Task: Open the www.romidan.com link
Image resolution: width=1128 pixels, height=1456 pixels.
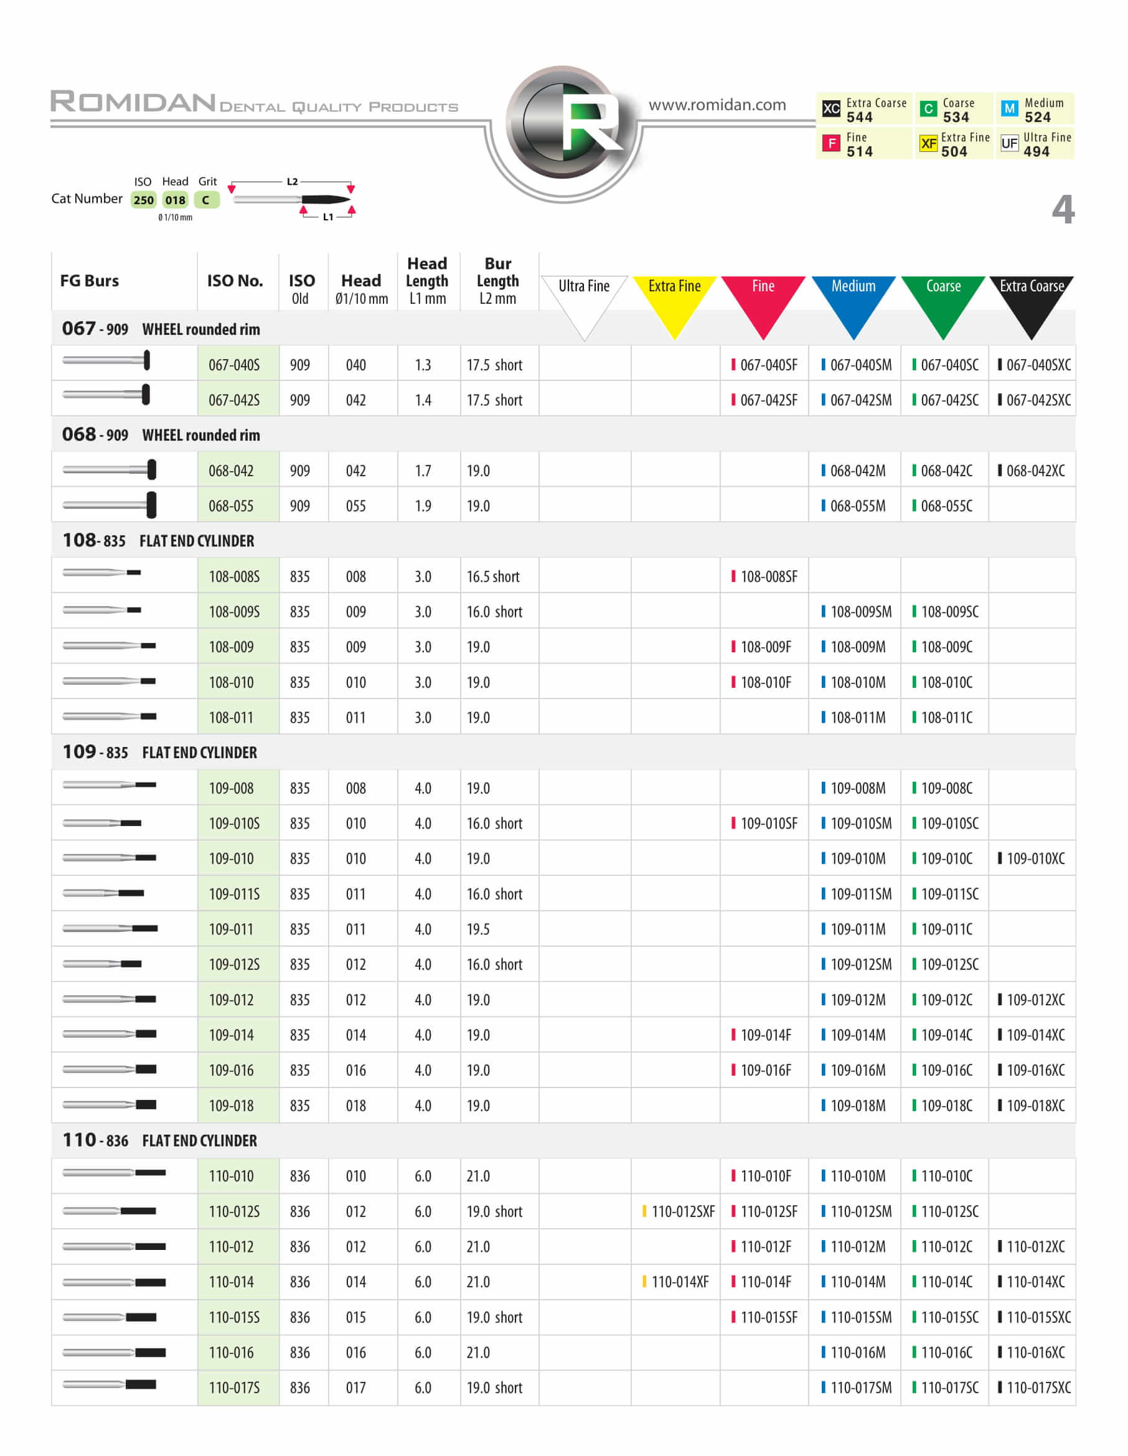Action: (x=717, y=105)
